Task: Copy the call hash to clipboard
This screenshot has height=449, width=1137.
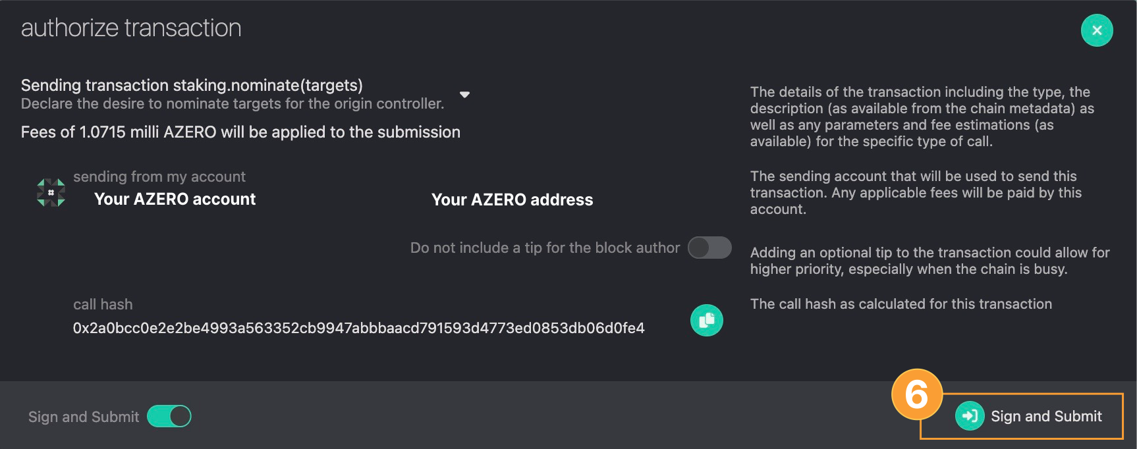Action: click(x=706, y=320)
